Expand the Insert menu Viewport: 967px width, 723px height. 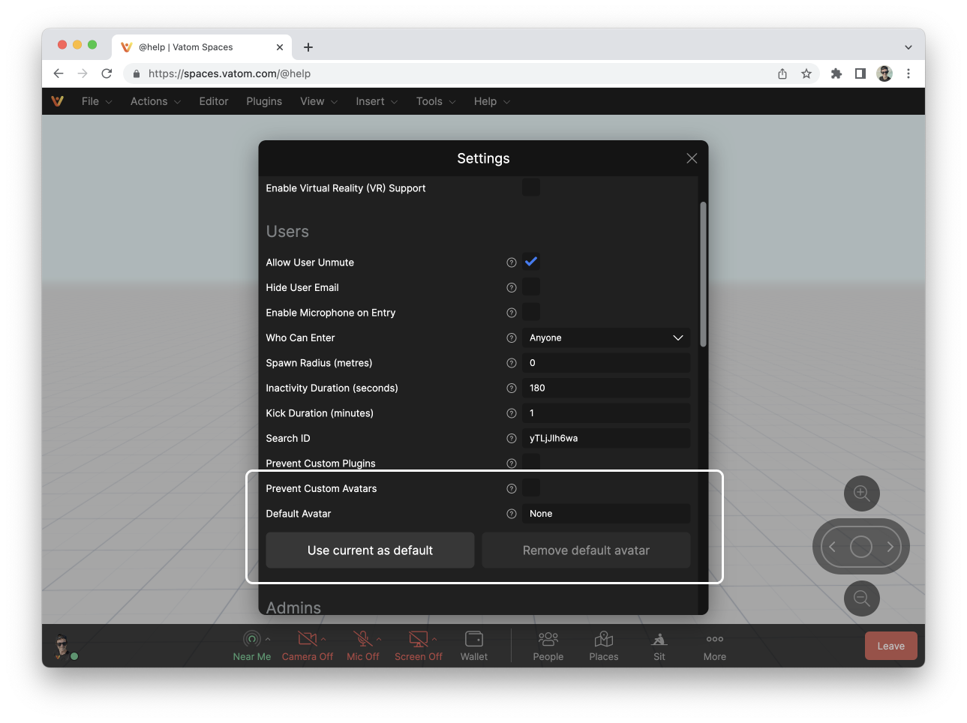[x=377, y=101]
